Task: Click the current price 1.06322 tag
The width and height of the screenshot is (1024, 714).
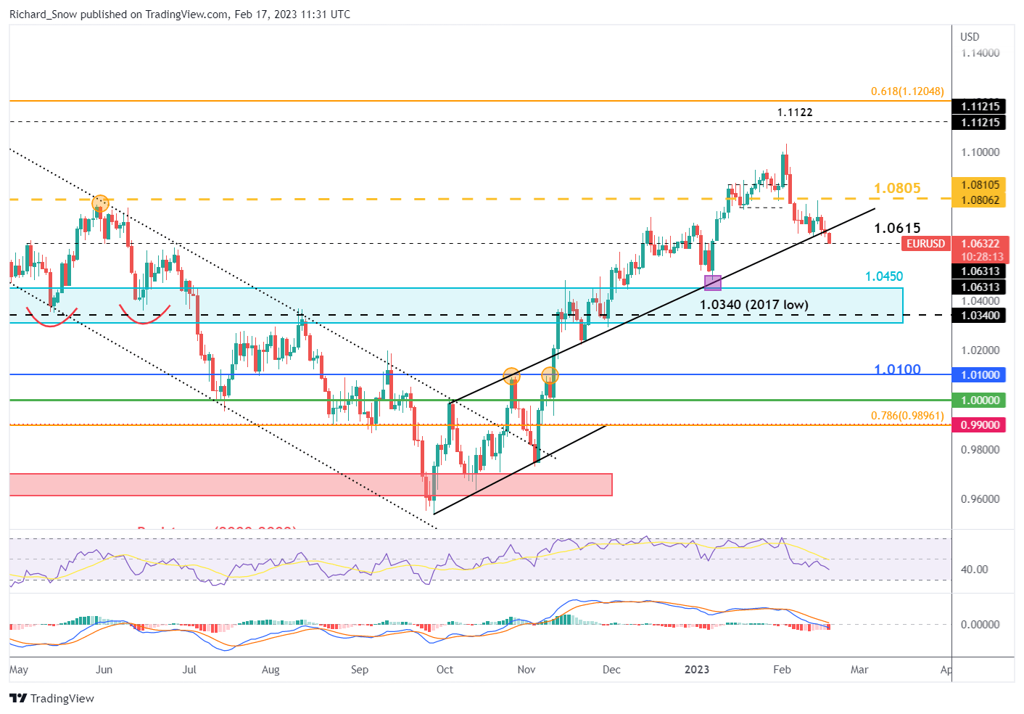Action: (x=980, y=244)
